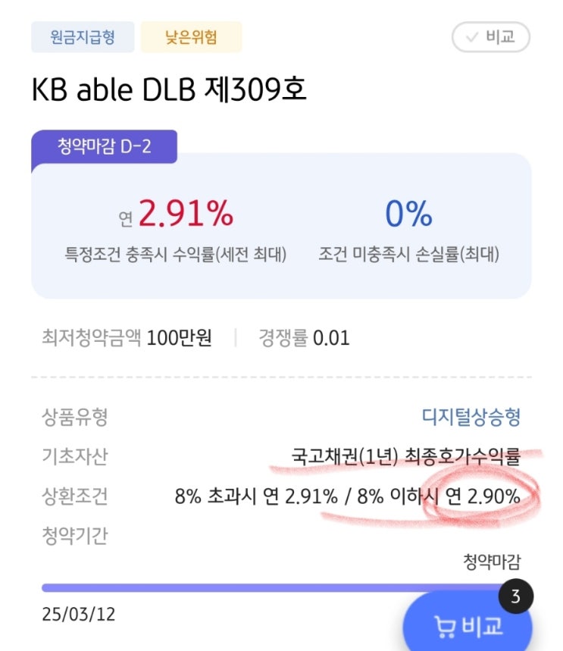
Task: Click the 최저청약금액 100만원 text
Action: click(127, 338)
